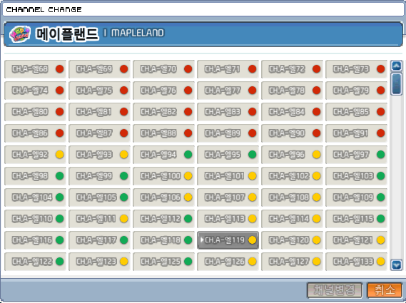
Task: Pick channel CH.A-엘80
Action: tap(35, 112)
